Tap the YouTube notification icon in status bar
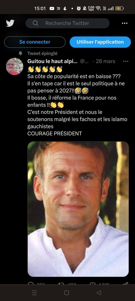The height and width of the screenshot is (301, 135). coord(52,9)
